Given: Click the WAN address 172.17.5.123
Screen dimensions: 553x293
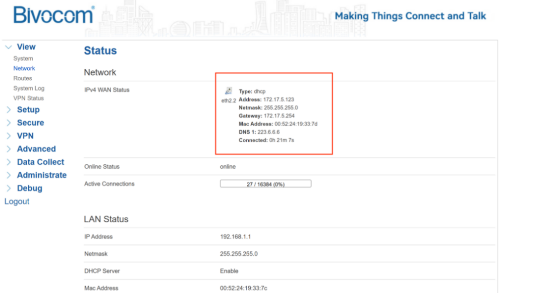Looking at the screenshot, I should coord(278,99).
